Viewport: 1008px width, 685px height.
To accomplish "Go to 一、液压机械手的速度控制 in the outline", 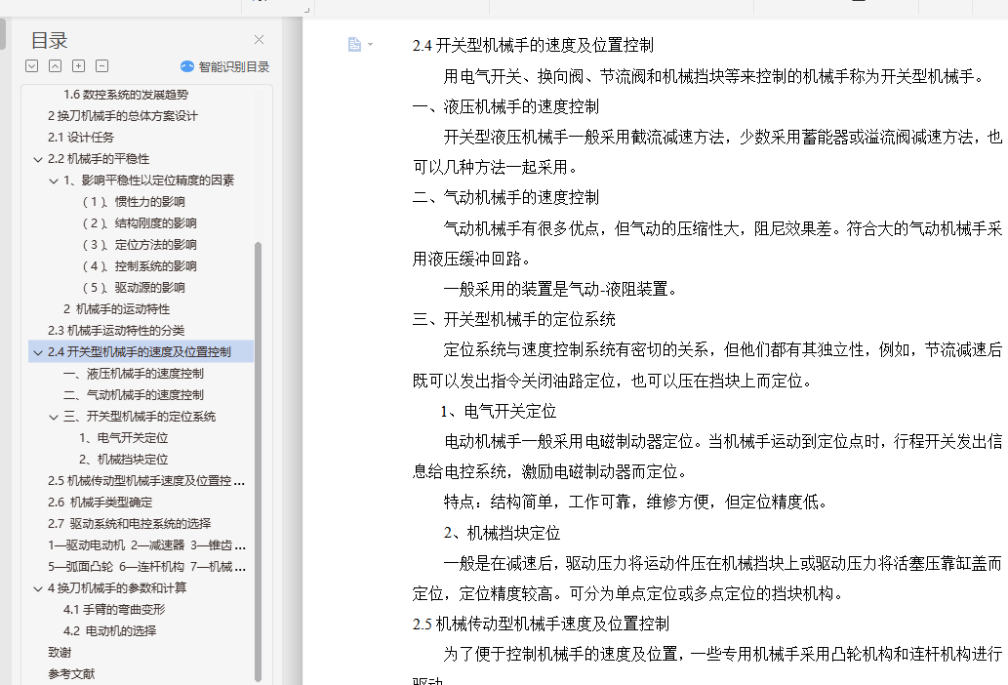I will [x=134, y=374].
